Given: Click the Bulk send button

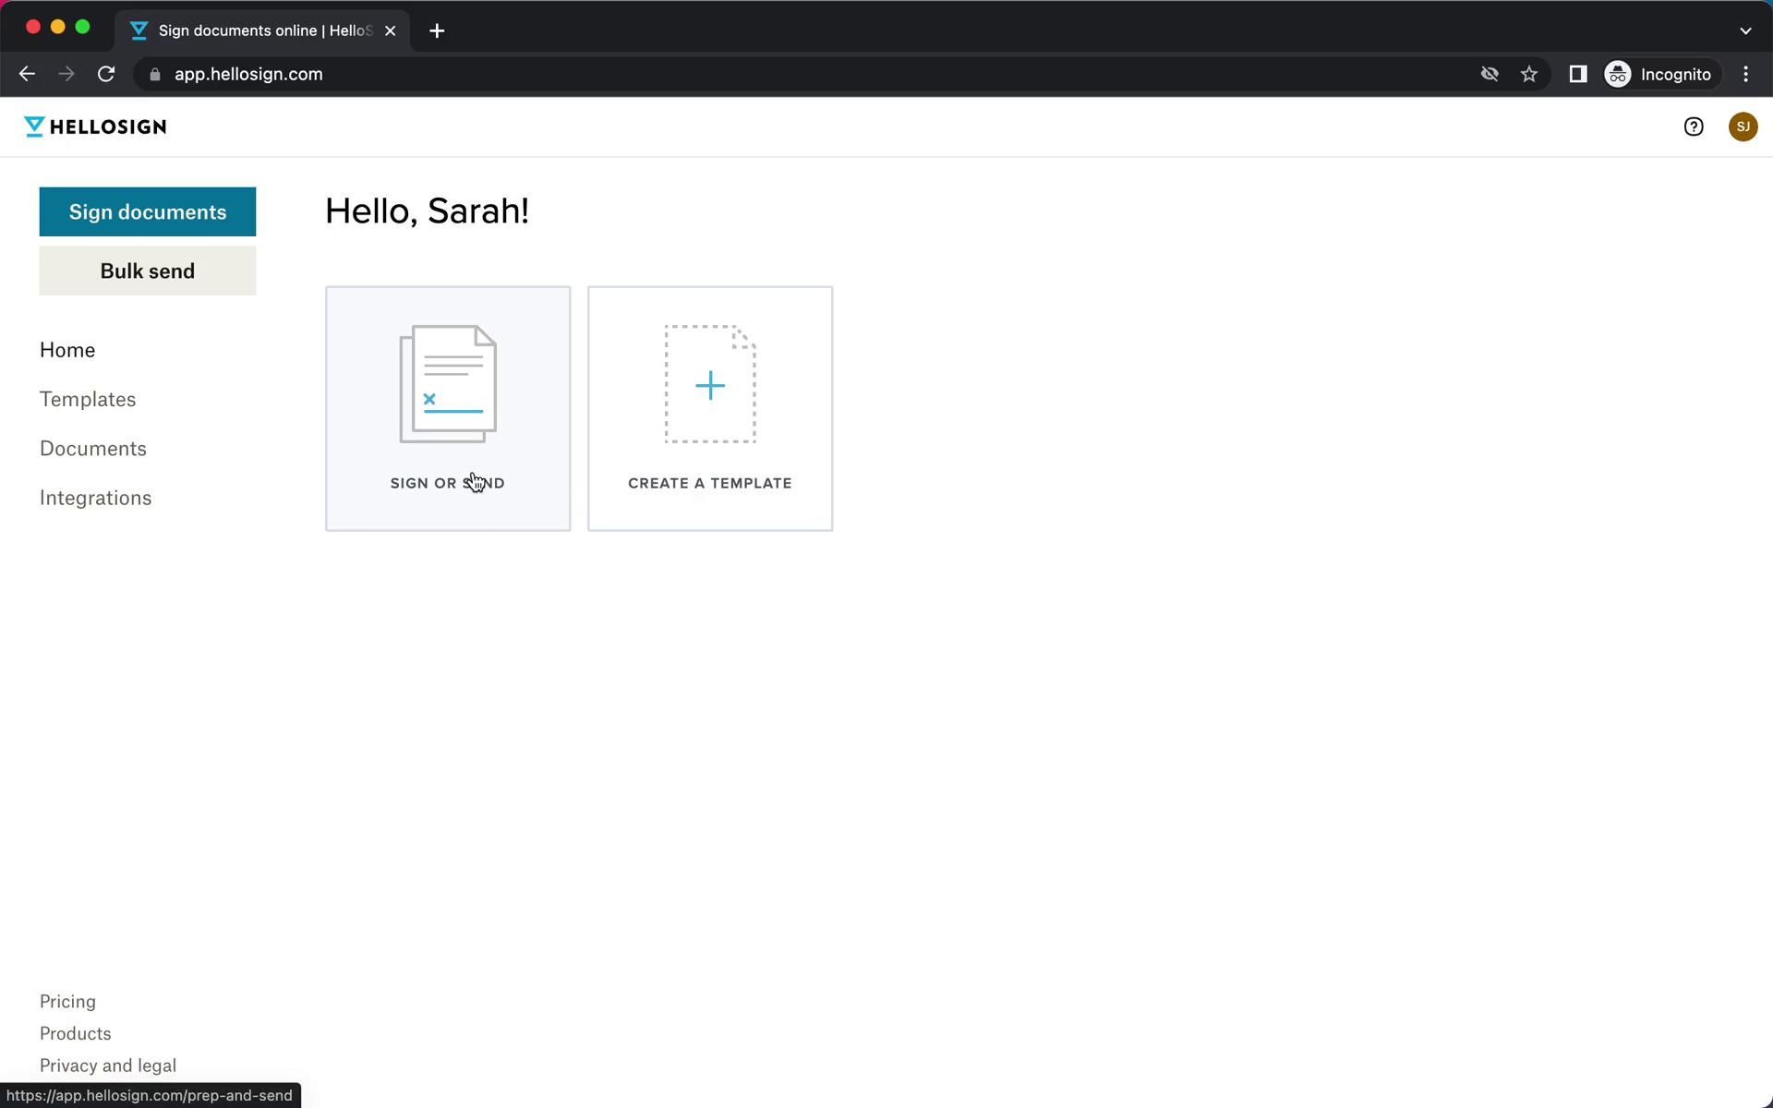Looking at the screenshot, I should coord(148,271).
